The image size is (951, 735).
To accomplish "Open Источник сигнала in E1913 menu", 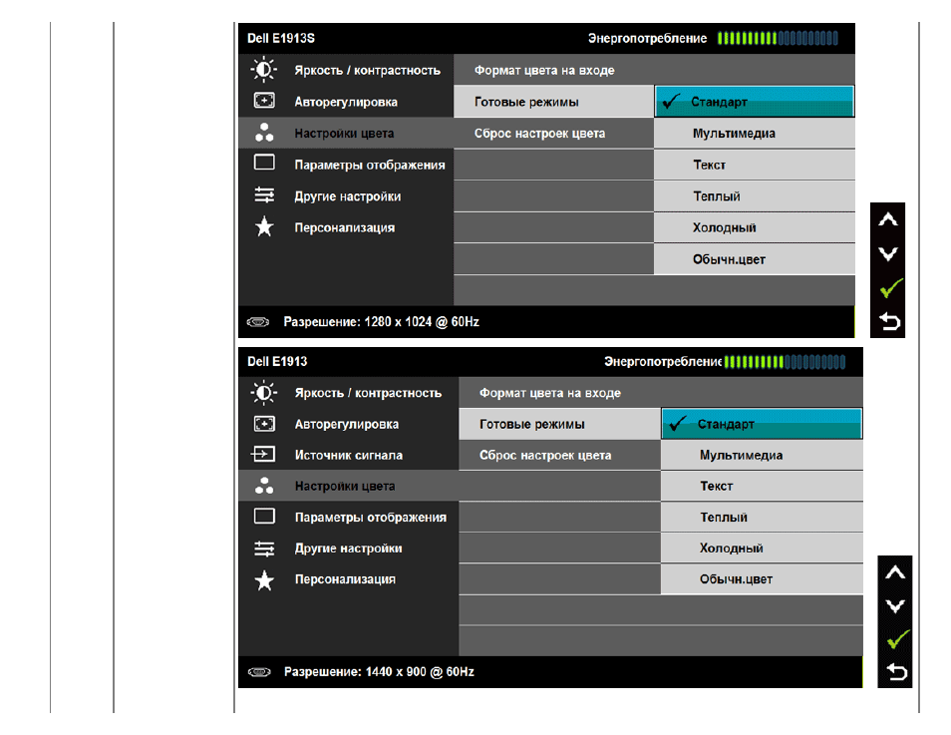I will click(348, 455).
